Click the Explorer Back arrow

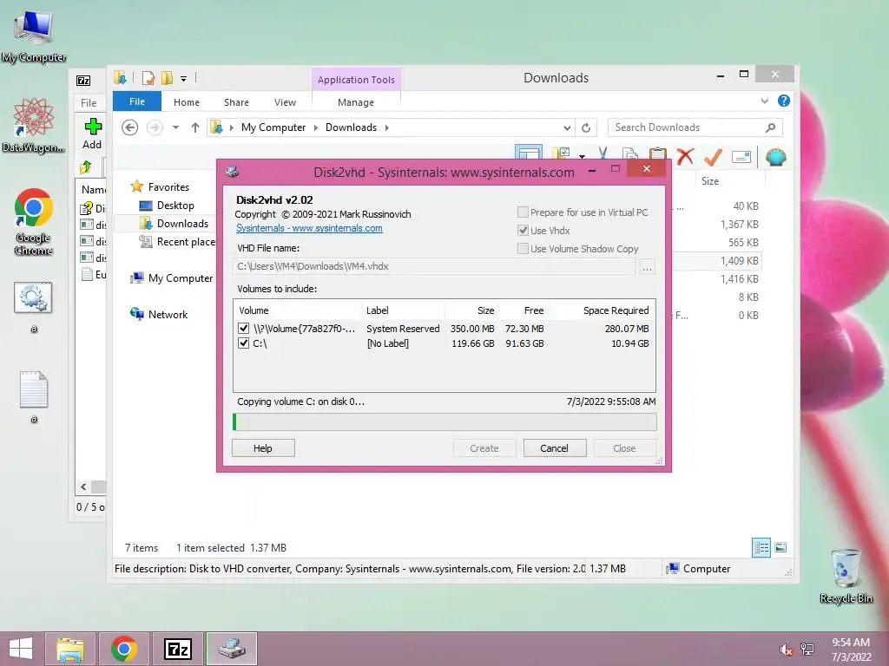tap(130, 127)
